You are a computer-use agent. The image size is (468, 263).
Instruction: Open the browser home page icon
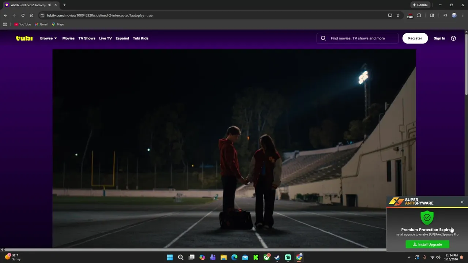coord(31,15)
